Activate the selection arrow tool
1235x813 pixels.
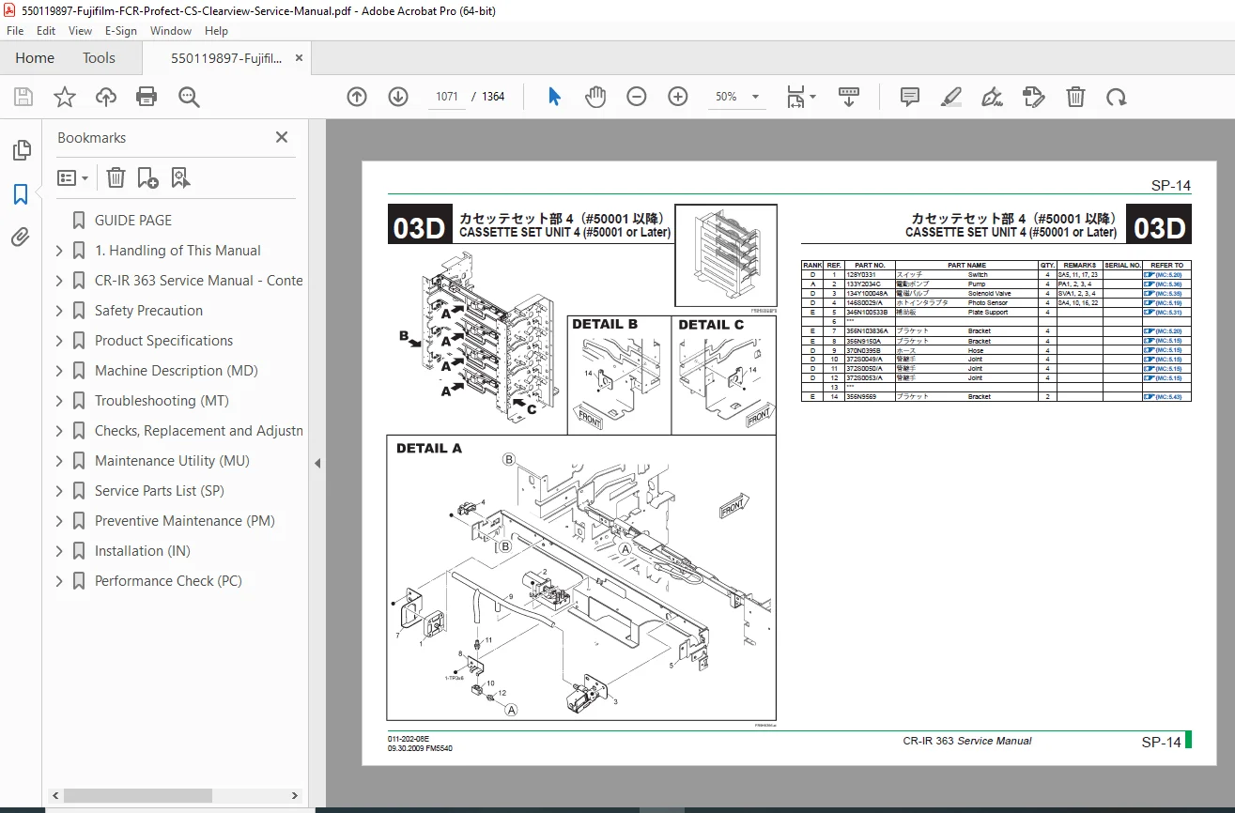554,97
